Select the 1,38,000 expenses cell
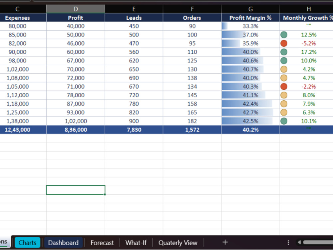The height and width of the screenshot is (250, 333). pyautogui.click(x=23, y=121)
